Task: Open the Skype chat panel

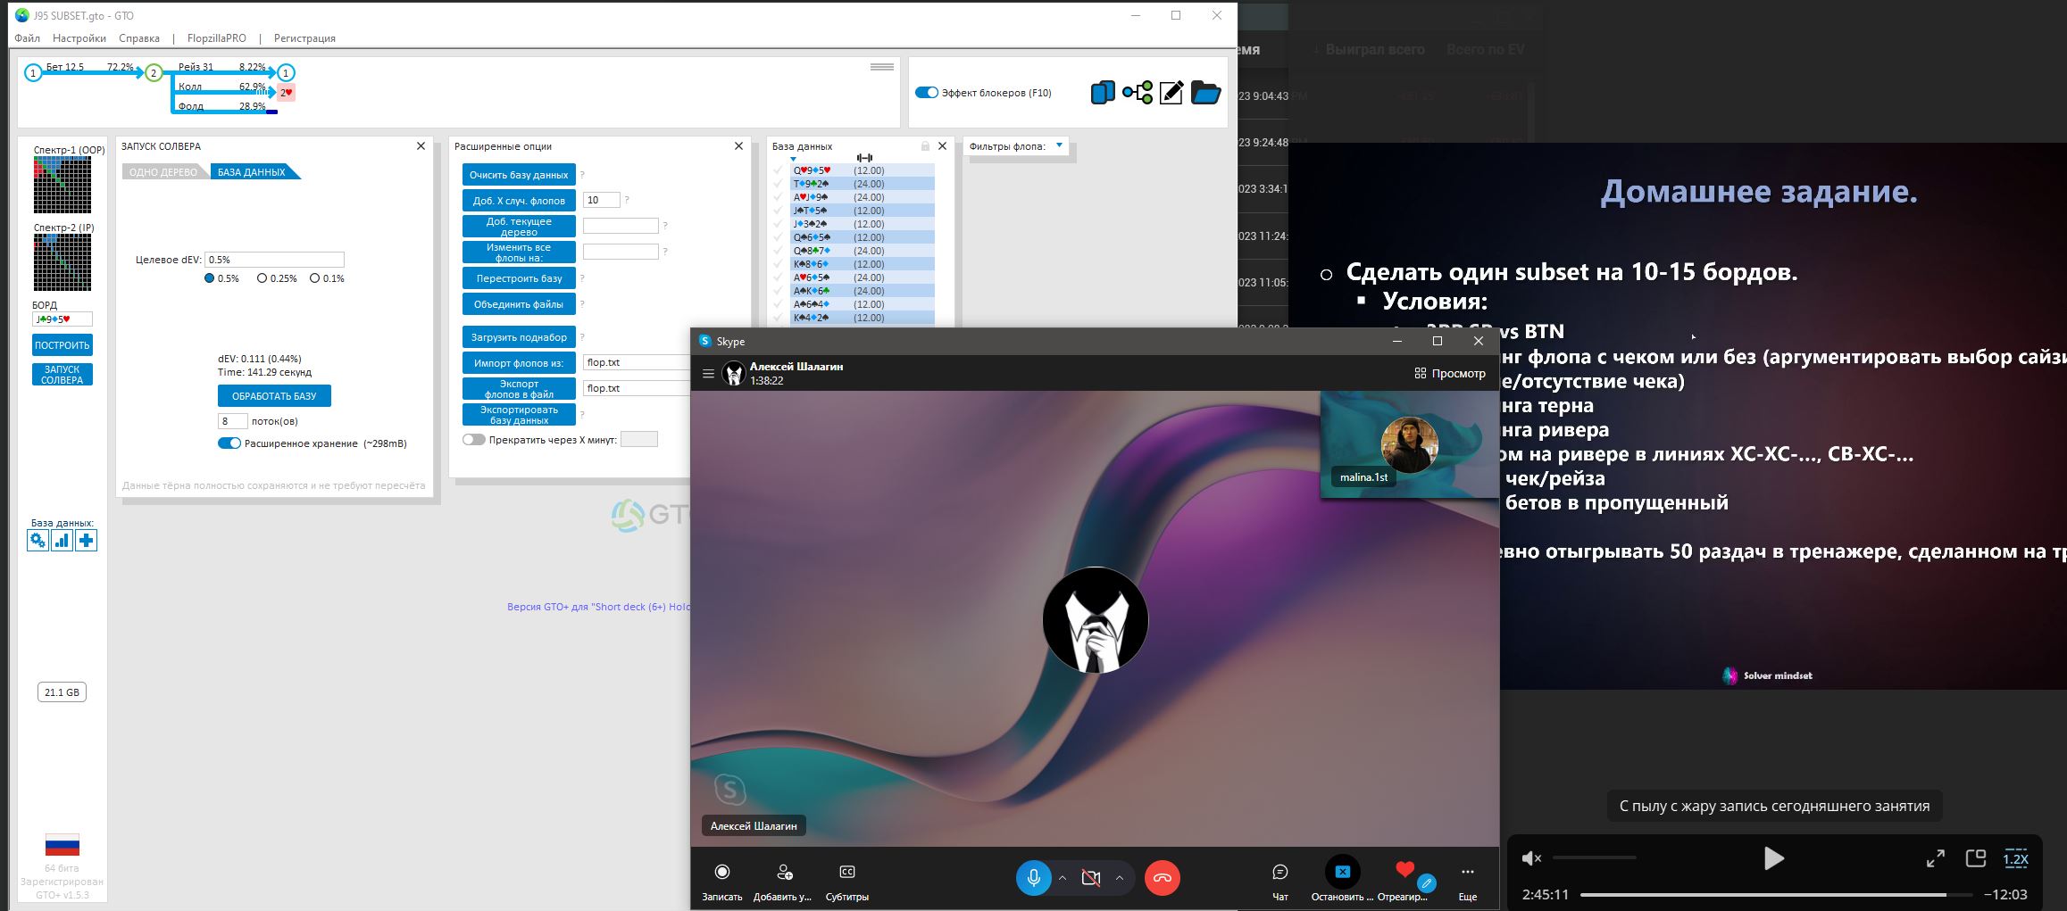Action: (x=1280, y=872)
